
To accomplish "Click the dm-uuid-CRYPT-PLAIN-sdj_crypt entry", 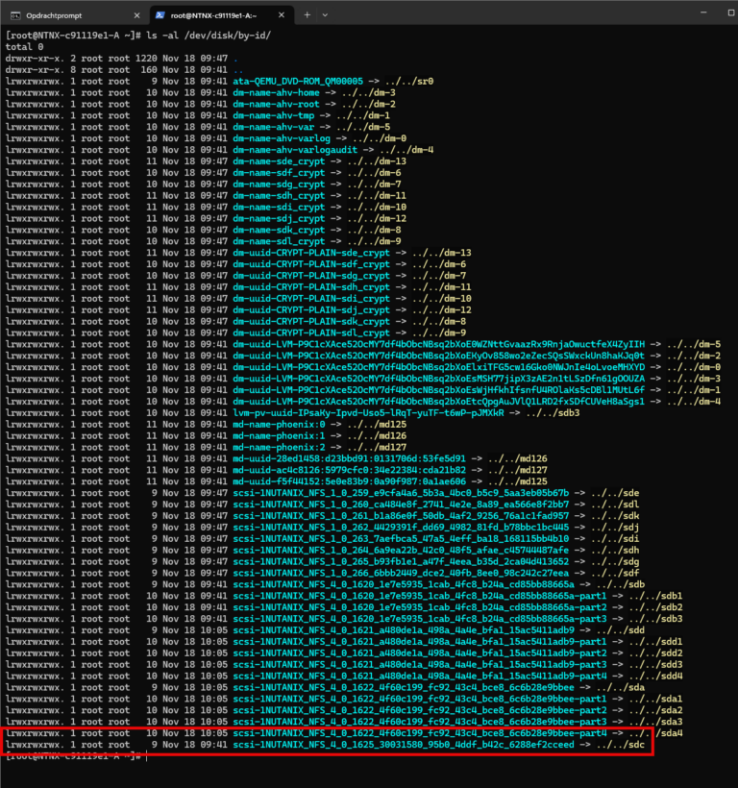I will [x=311, y=310].
